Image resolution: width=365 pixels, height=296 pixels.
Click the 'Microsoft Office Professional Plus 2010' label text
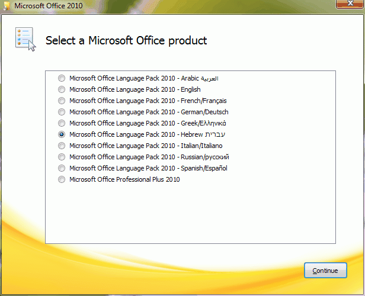pos(124,179)
